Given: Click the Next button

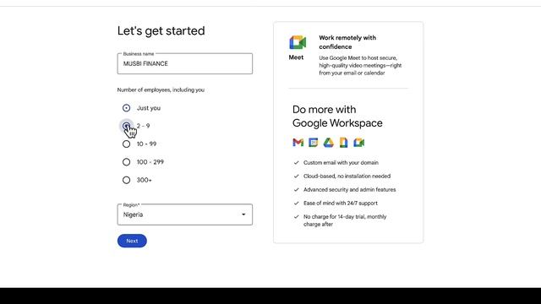Looking at the screenshot, I should tap(132, 241).
